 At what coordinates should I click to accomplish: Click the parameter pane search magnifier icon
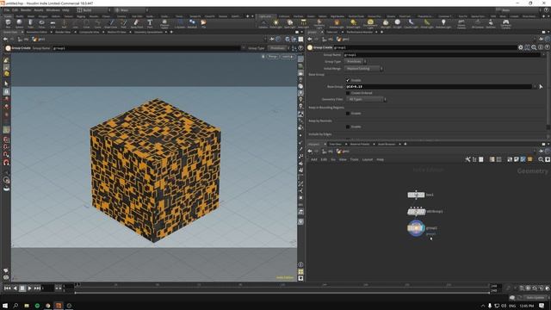534,47
